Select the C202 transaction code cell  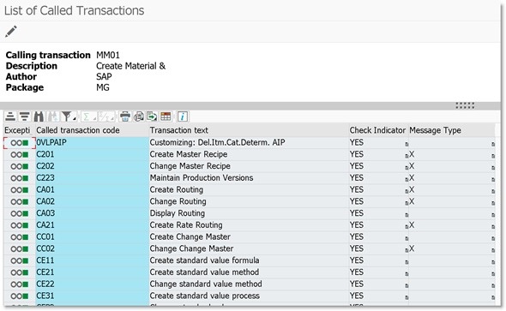92,166
